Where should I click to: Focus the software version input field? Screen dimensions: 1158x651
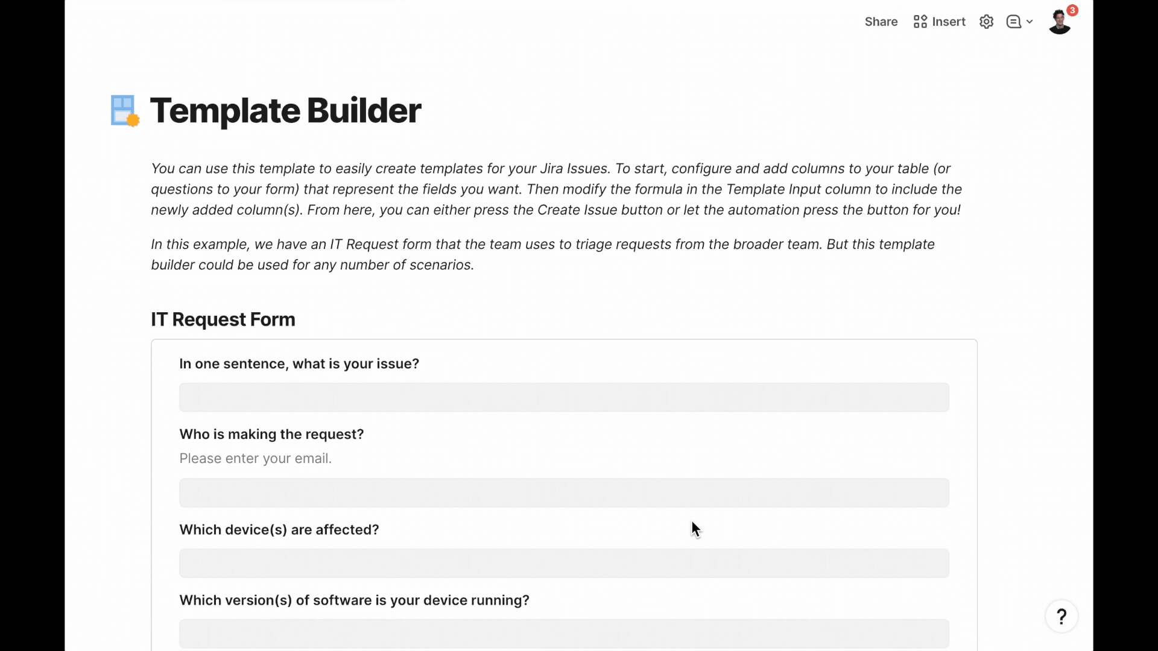[564, 634]
